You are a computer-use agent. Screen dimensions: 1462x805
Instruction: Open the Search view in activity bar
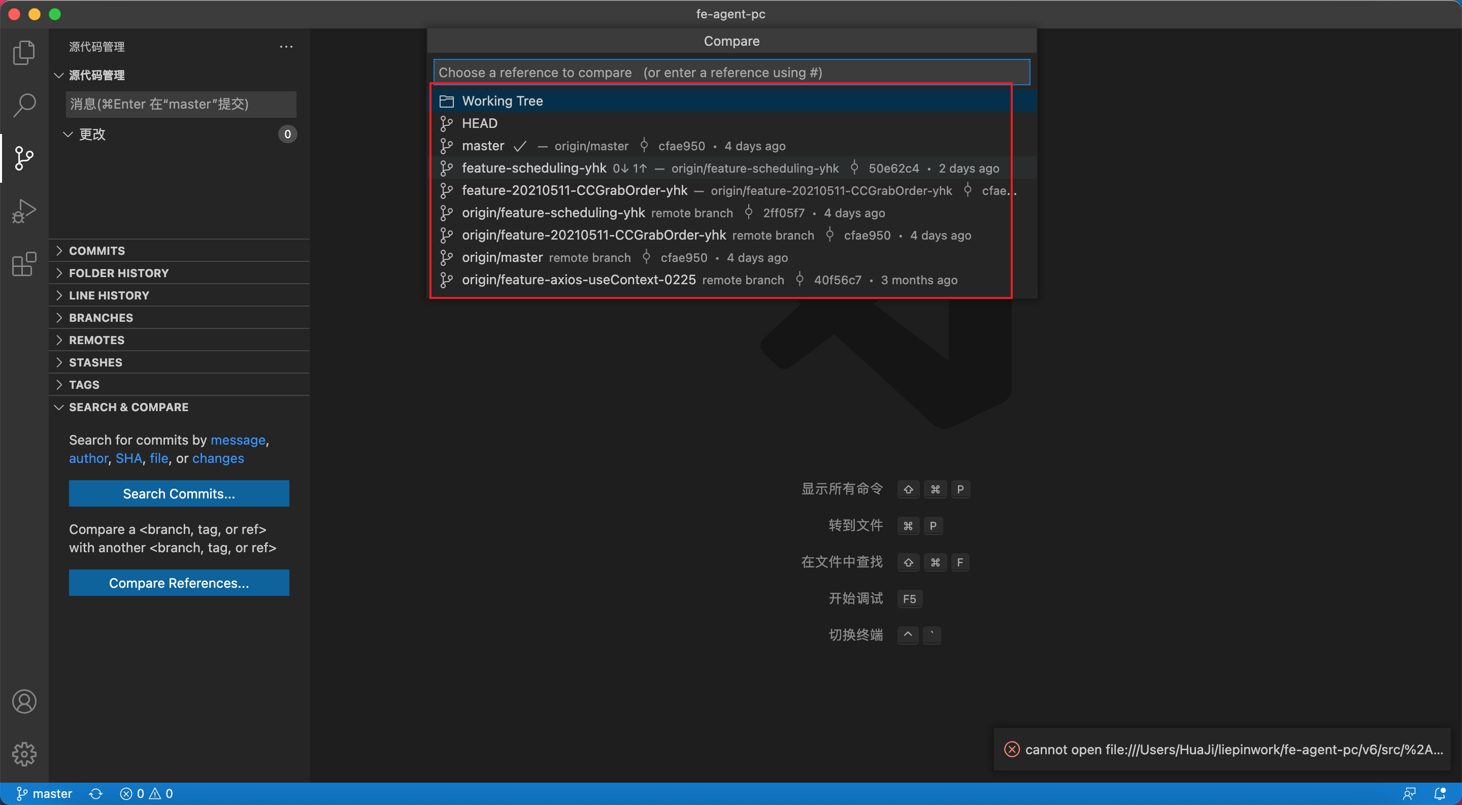click(x=24, y=105)
